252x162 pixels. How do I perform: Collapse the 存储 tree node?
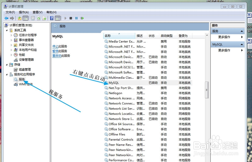tap(7, 65)
